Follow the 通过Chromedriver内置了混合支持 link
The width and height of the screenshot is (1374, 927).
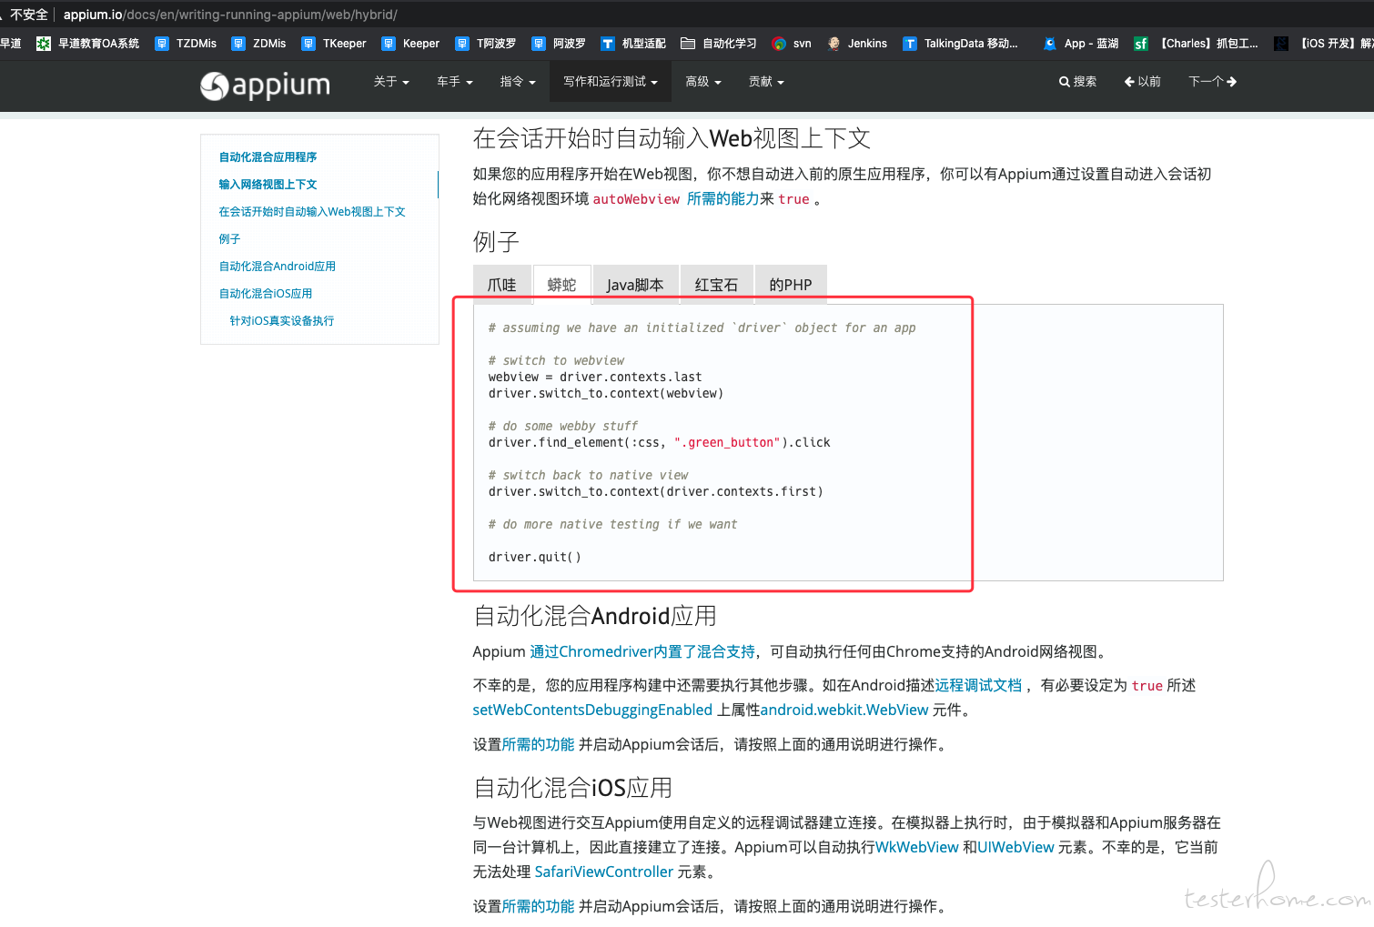point(642,651)
